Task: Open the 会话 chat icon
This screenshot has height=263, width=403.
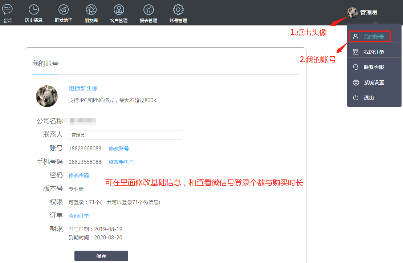Action: pos(7,10)
